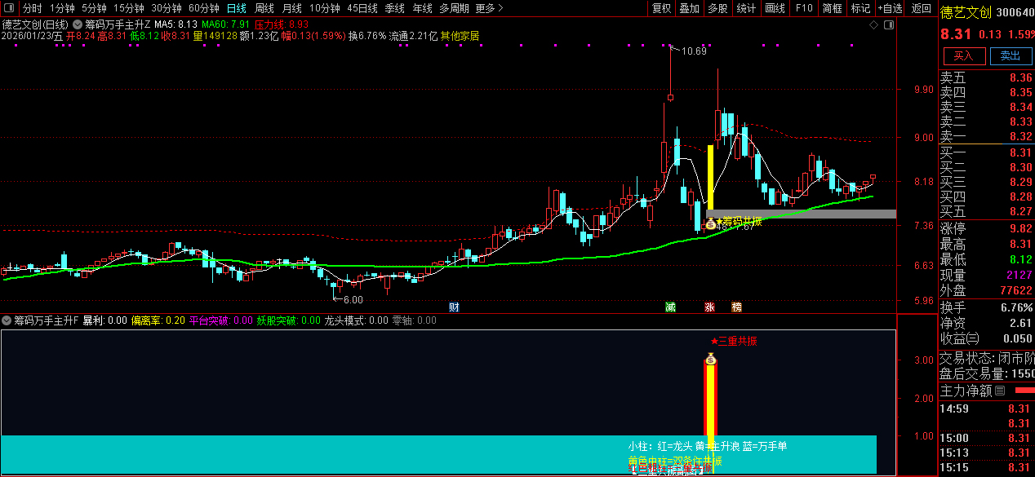Add stock via +自选 button

(x=891, y=8)
